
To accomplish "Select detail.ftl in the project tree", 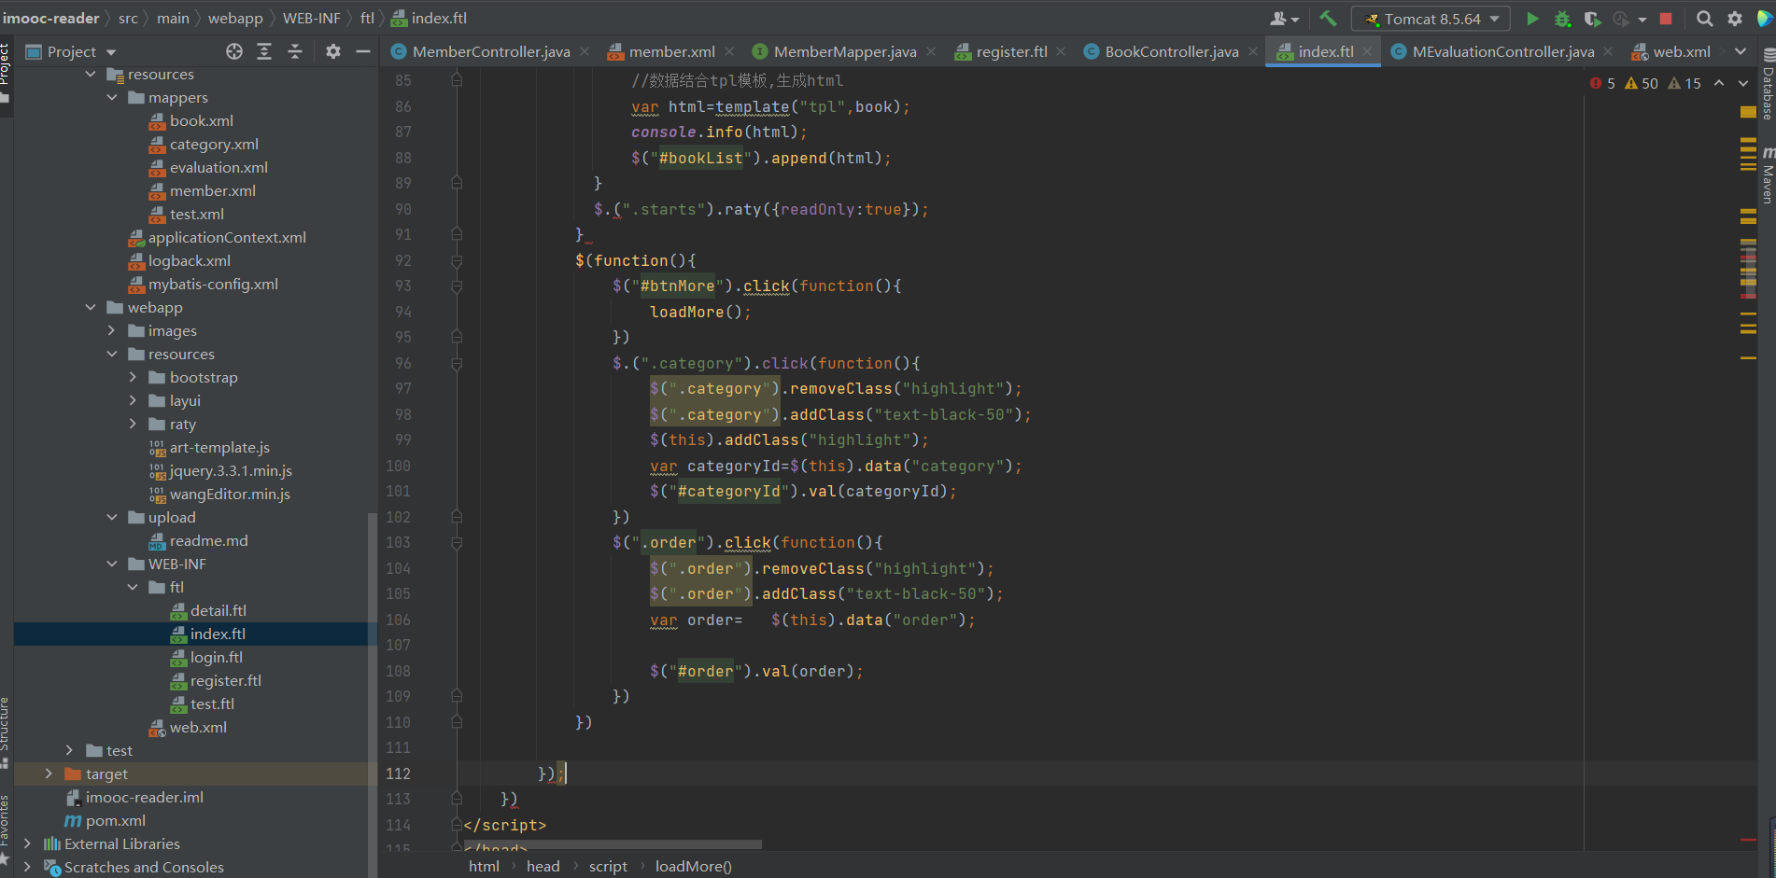I will coord(218,610).
